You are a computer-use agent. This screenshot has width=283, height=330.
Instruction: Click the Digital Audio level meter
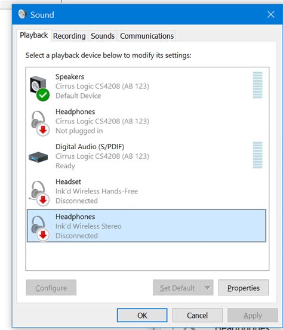coord(257,155)
